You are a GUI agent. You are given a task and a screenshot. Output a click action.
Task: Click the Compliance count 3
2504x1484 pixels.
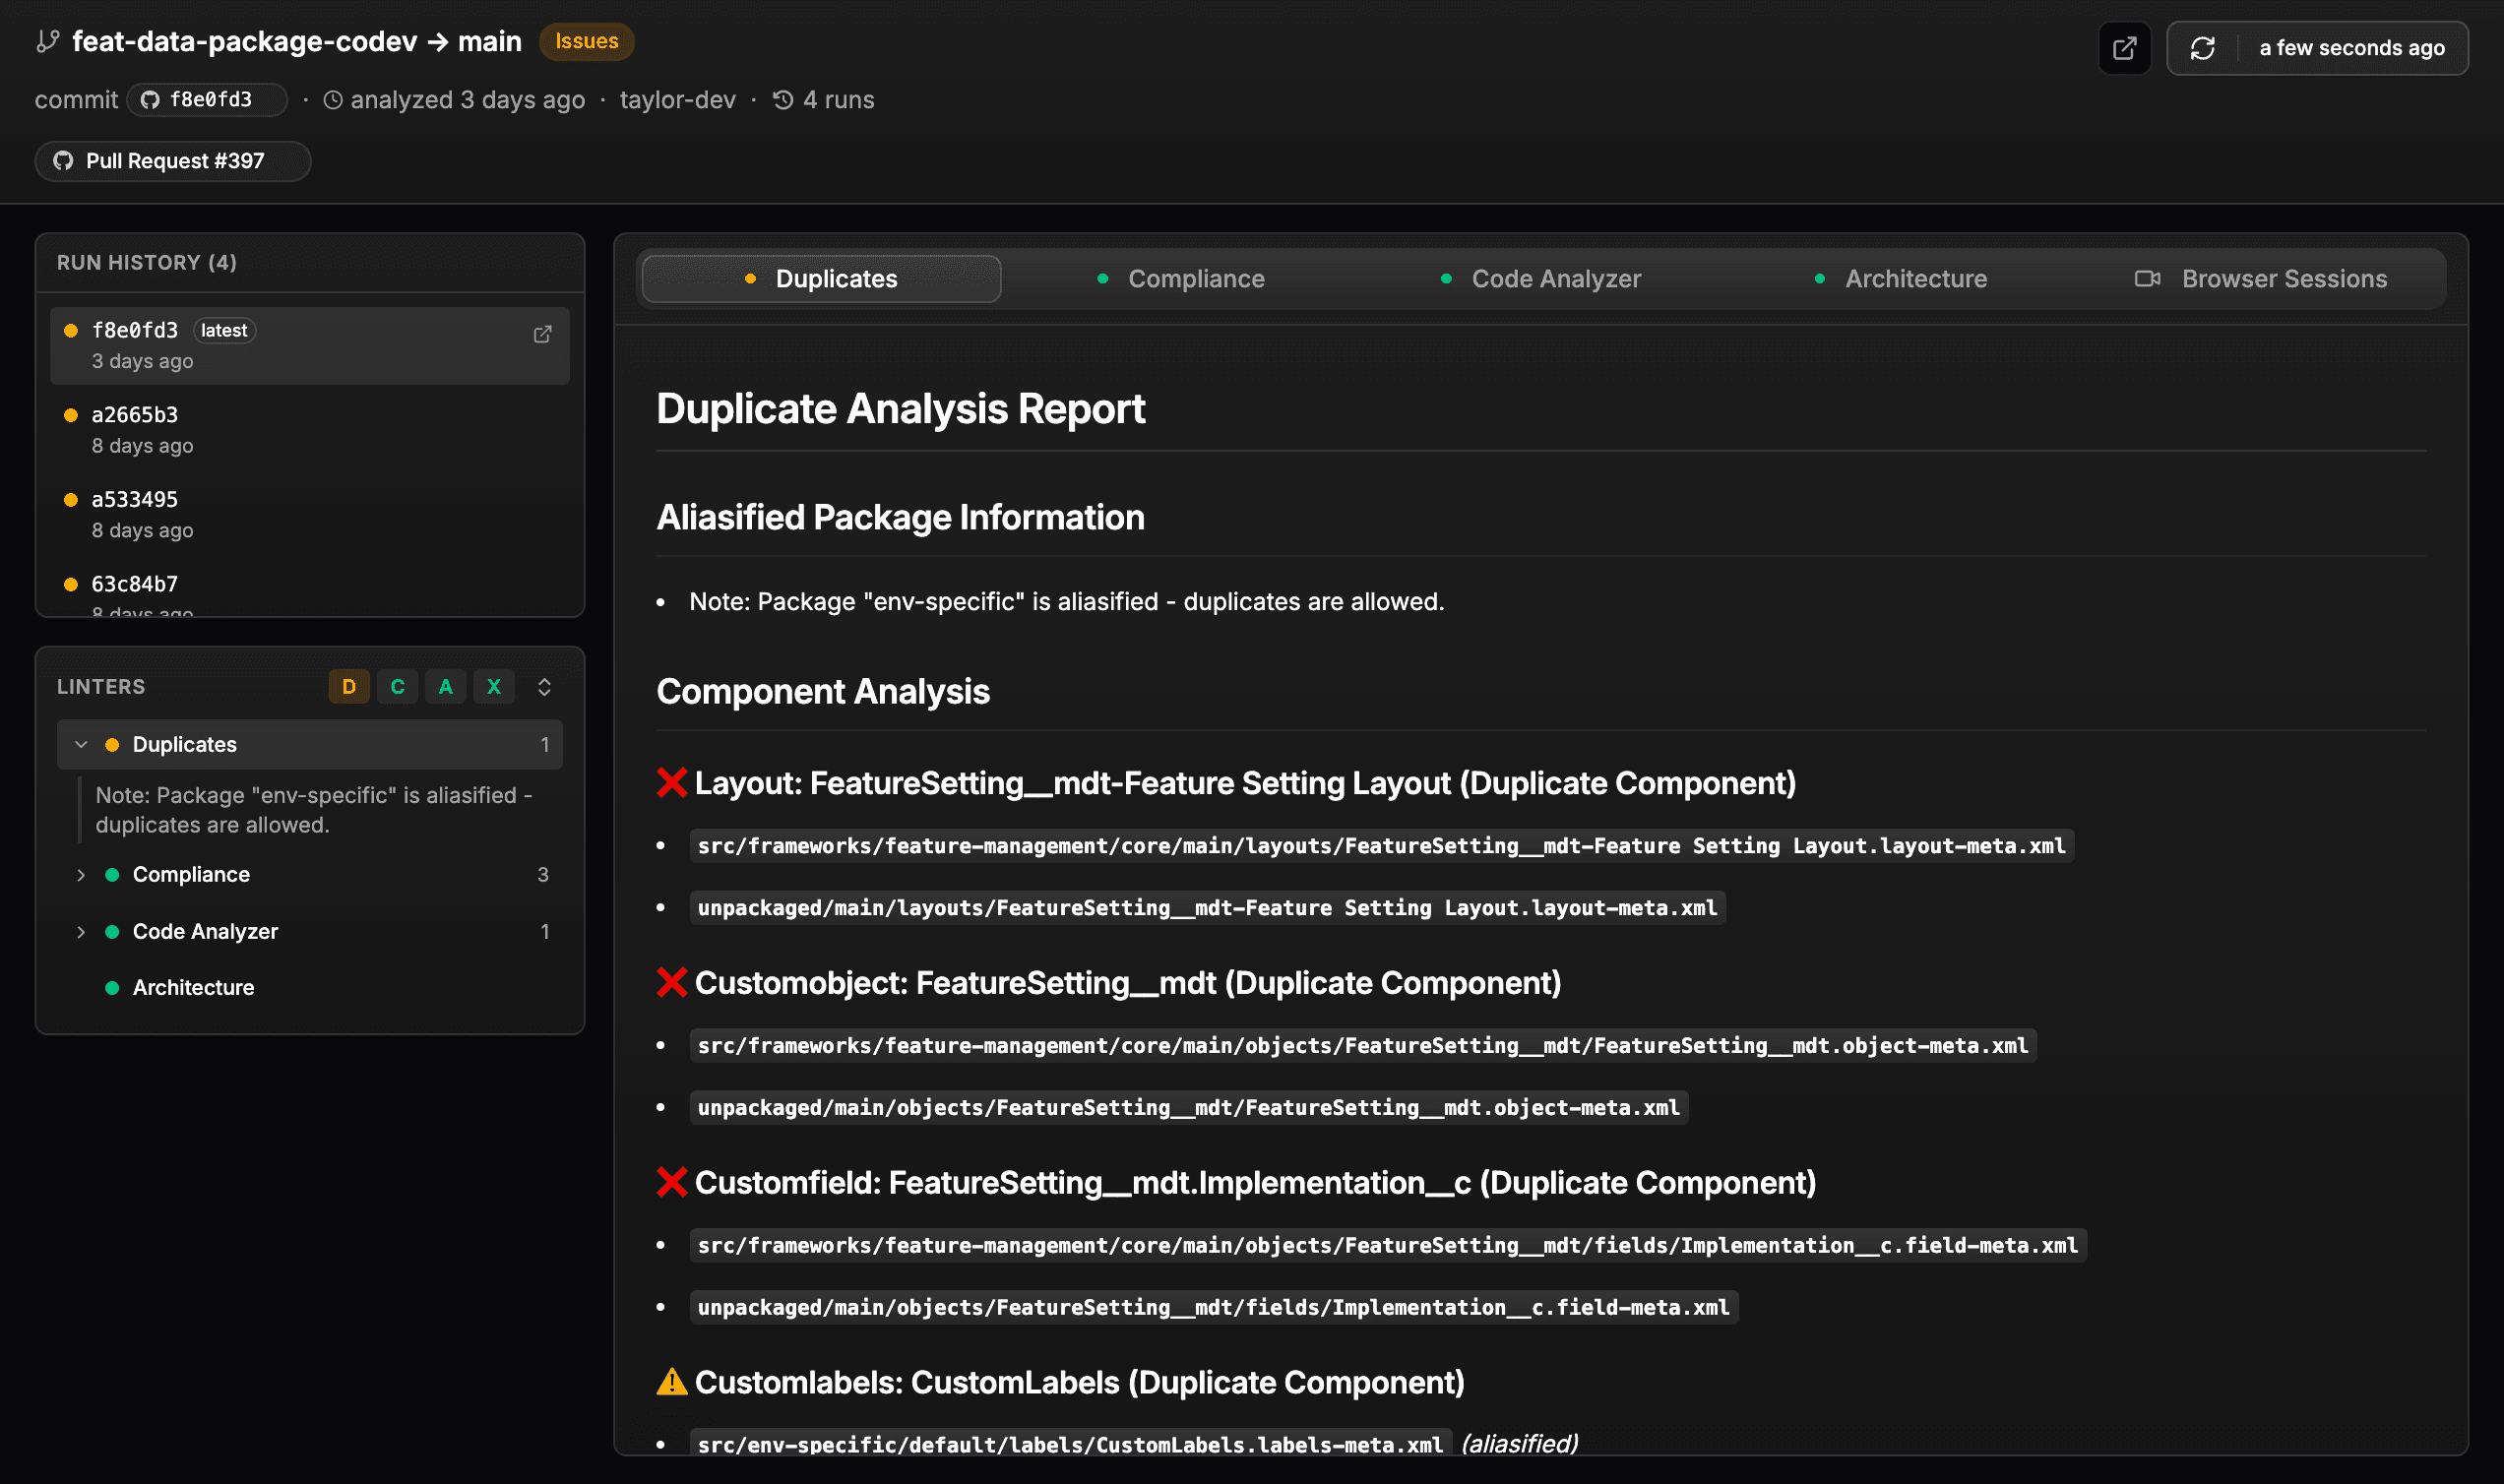pos(543,875)
